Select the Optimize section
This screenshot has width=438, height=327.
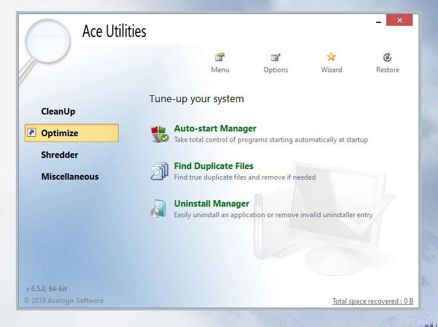coord(72,133)
